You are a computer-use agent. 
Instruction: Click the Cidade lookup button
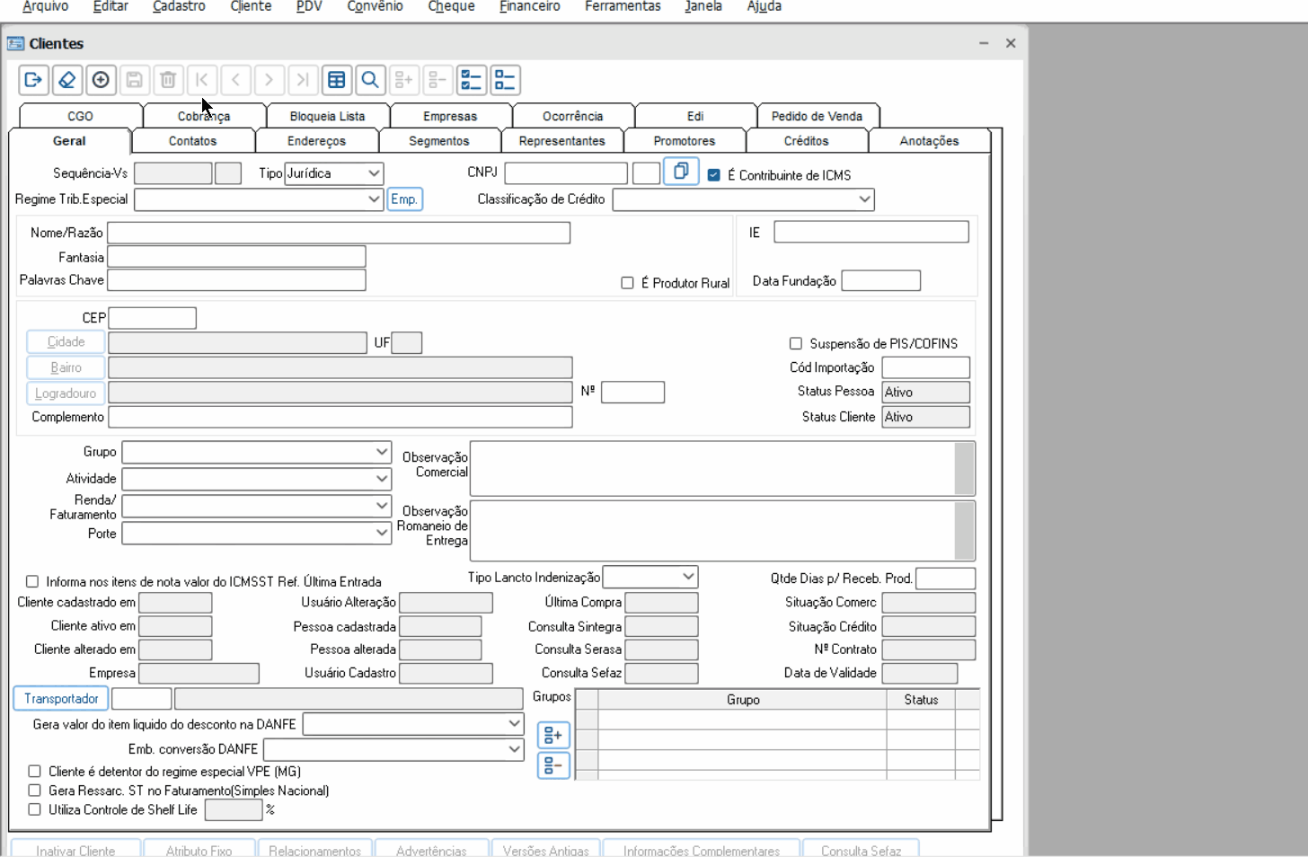pos(66,342)
